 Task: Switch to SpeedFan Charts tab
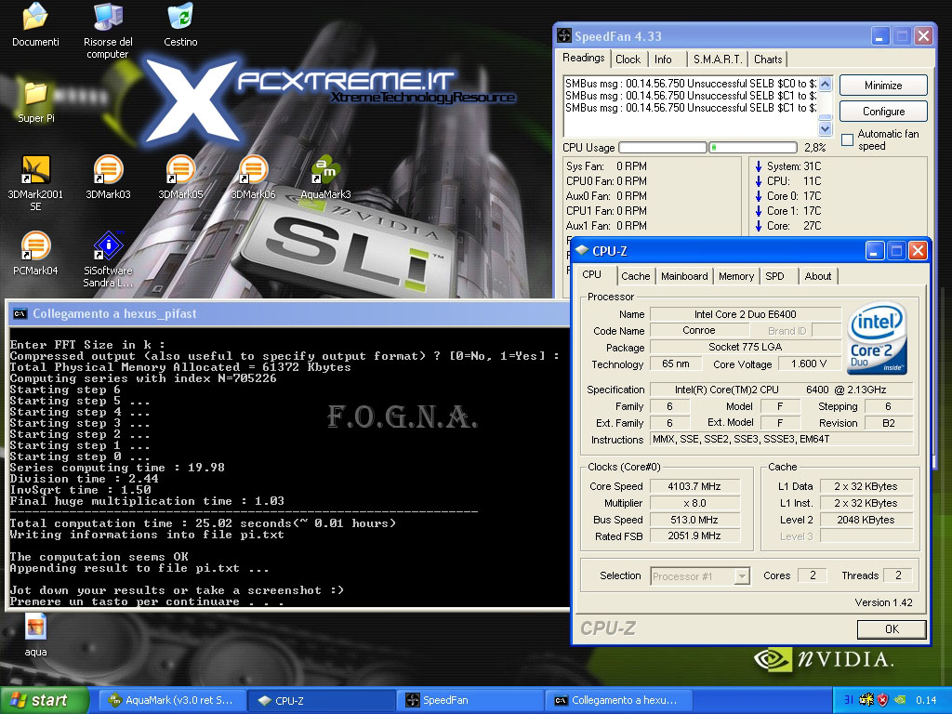[x=768, y=59]
